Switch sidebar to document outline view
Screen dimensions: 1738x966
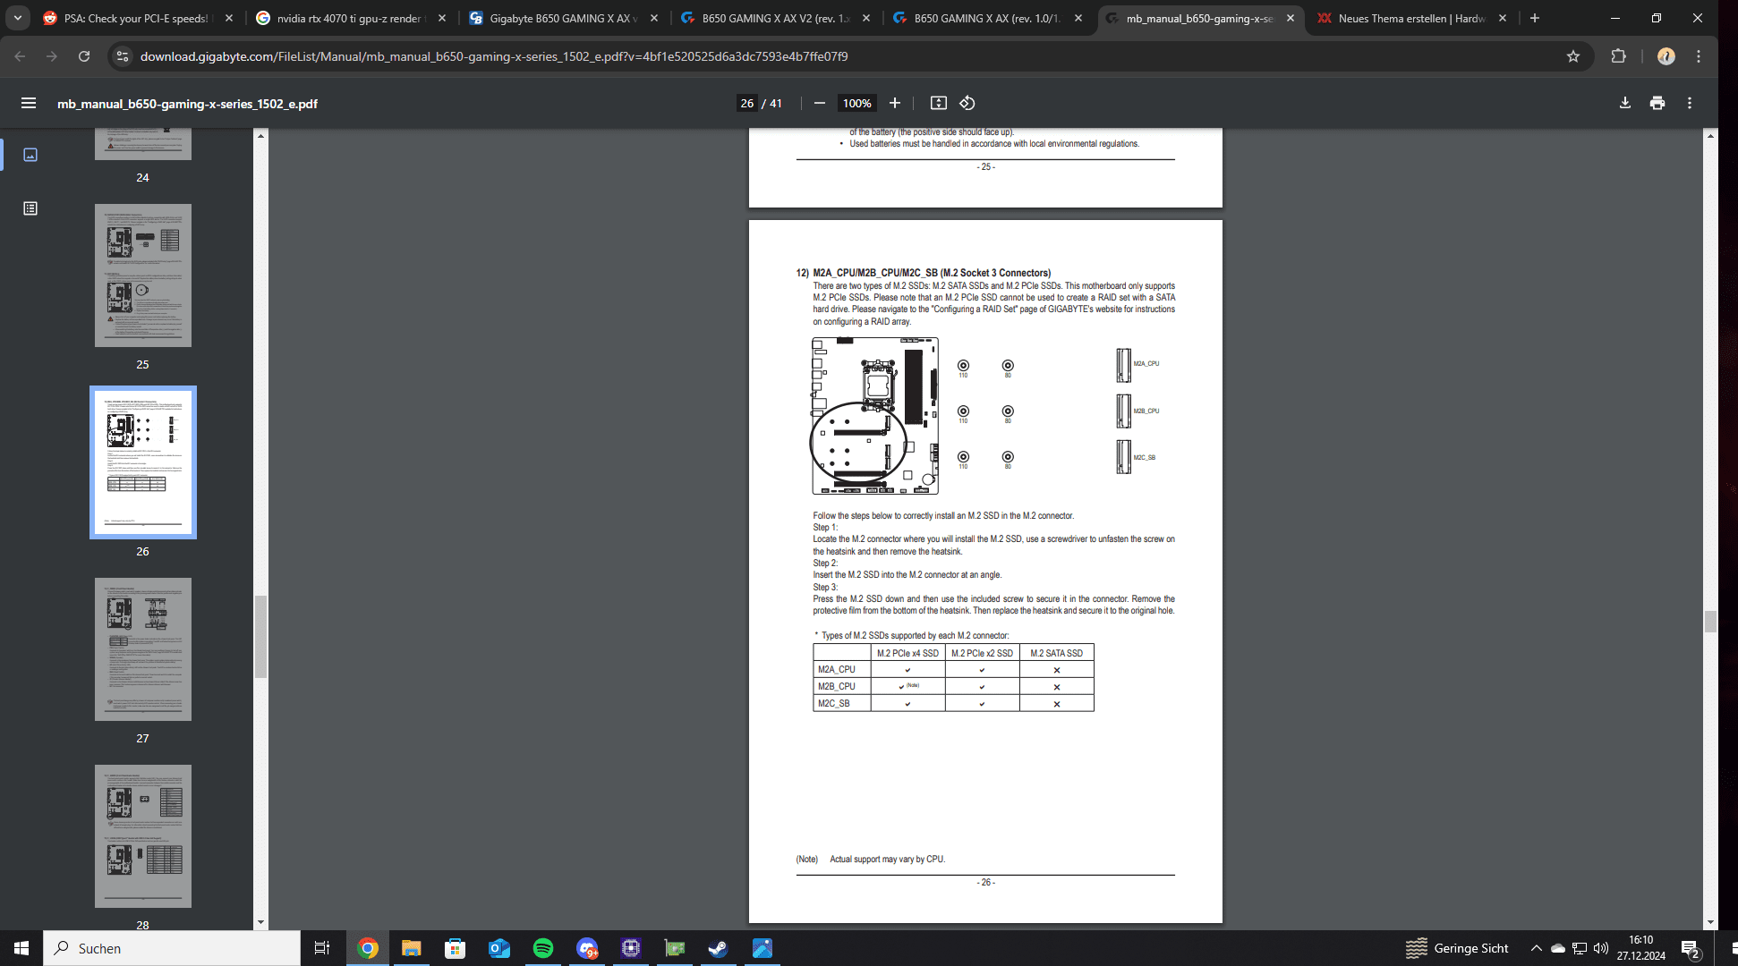30,208
